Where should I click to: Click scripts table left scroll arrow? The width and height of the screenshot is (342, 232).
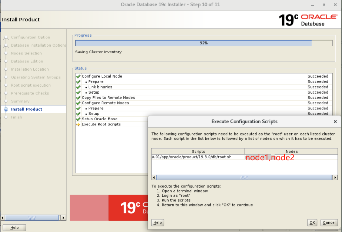click(x=154, y=177)
